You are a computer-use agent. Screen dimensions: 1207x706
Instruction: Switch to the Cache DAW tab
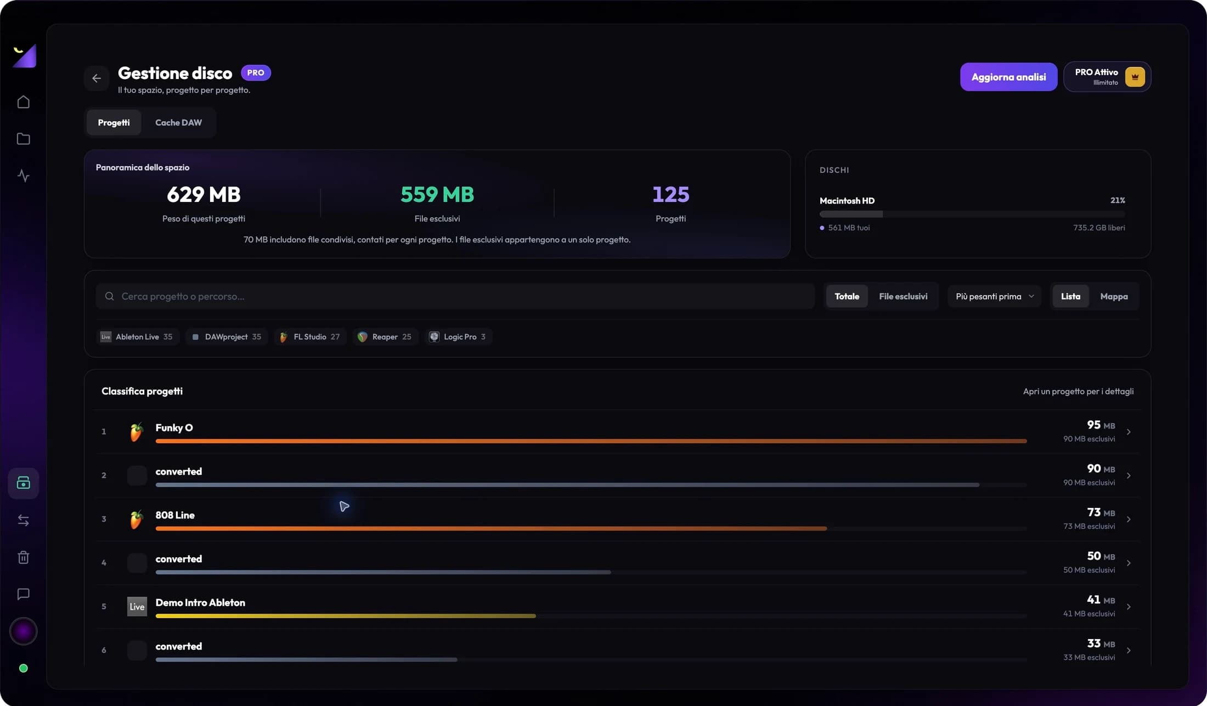point(178,122)
